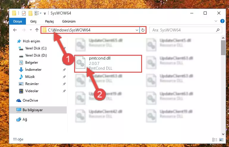The height and width of the screenshot is (147, 229).
Task: Select Ağ network item in sidebar
Action: (25, 119)
